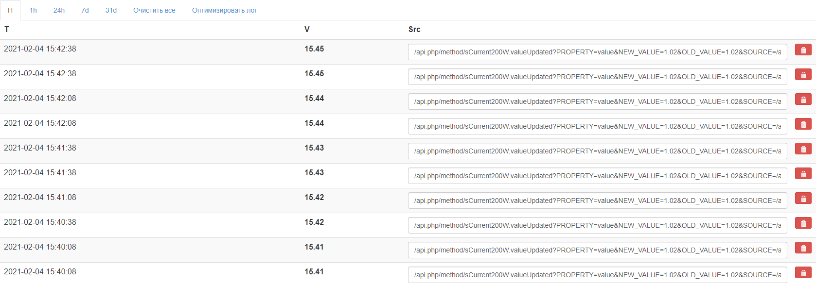Remove the first 15:41:38 entry via trash
This screenshot has height=285, width=816.
(x=803, y=149)
